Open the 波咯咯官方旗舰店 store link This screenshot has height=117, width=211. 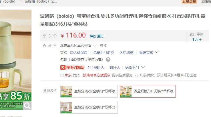pos(97,75)
